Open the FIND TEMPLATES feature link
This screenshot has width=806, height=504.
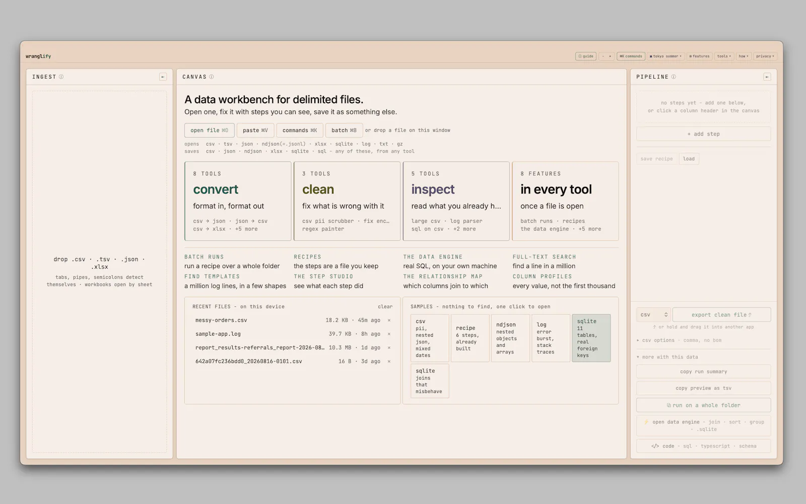pyautogui.click(x=235, y=281)
